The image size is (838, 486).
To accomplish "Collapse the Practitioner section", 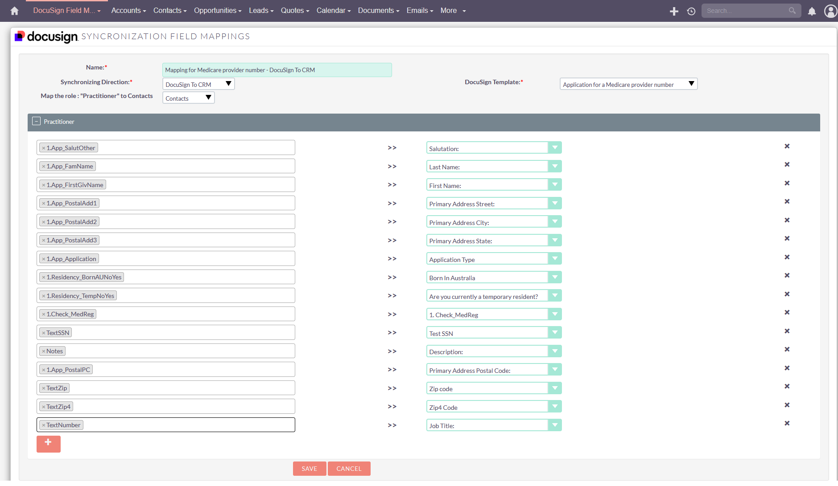I will click(x=36, y=121).
